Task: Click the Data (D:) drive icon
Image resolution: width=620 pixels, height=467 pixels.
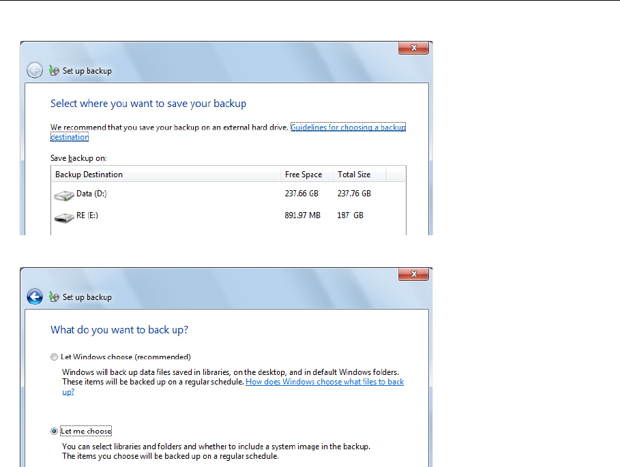Action: [64, 195]
